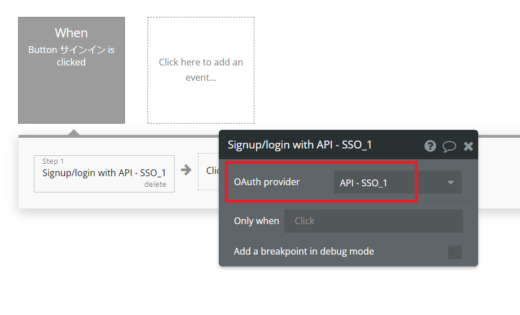Select Step 1 Signup/login with API action
Image resolution: width=520 pixels, height=315 pixels.
pos(104,173)
